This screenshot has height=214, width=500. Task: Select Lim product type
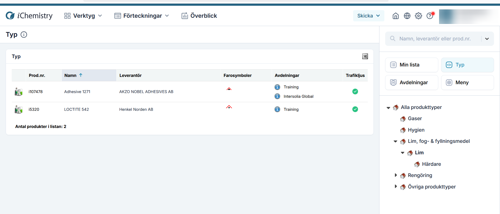419,153
